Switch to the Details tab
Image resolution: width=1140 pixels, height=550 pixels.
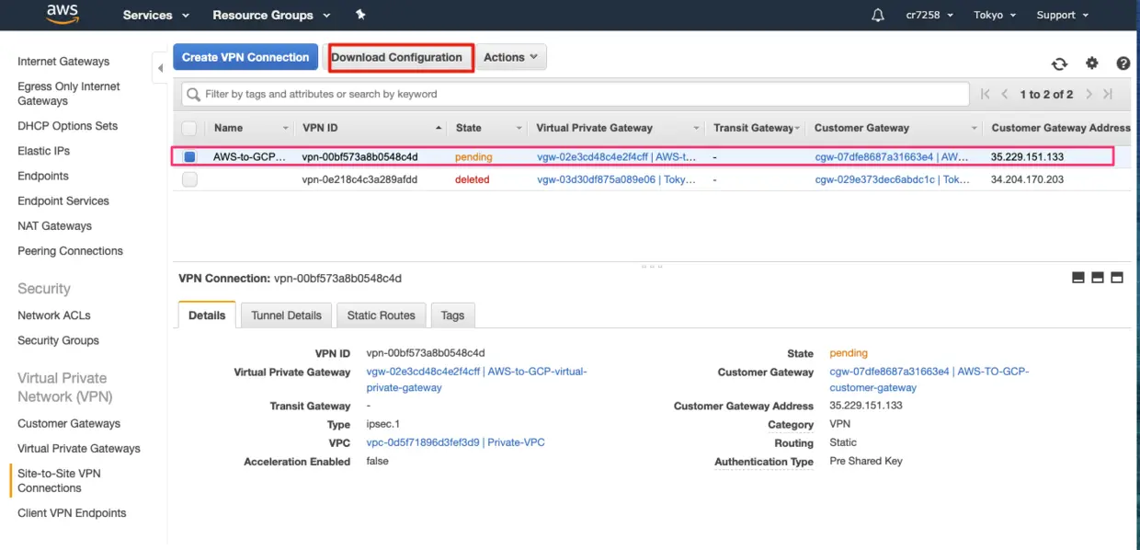207,315
